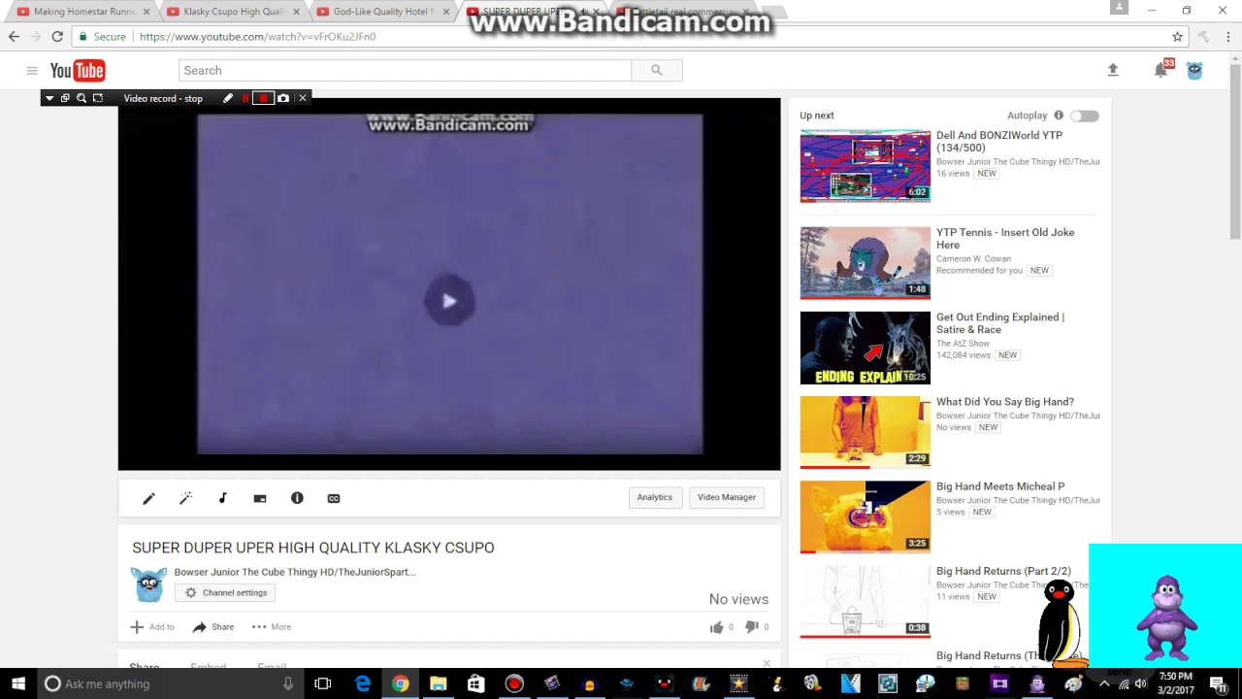Open the pencil Info & Settings editor
The image size is (1242, 699).
click(x=148, y=498)
